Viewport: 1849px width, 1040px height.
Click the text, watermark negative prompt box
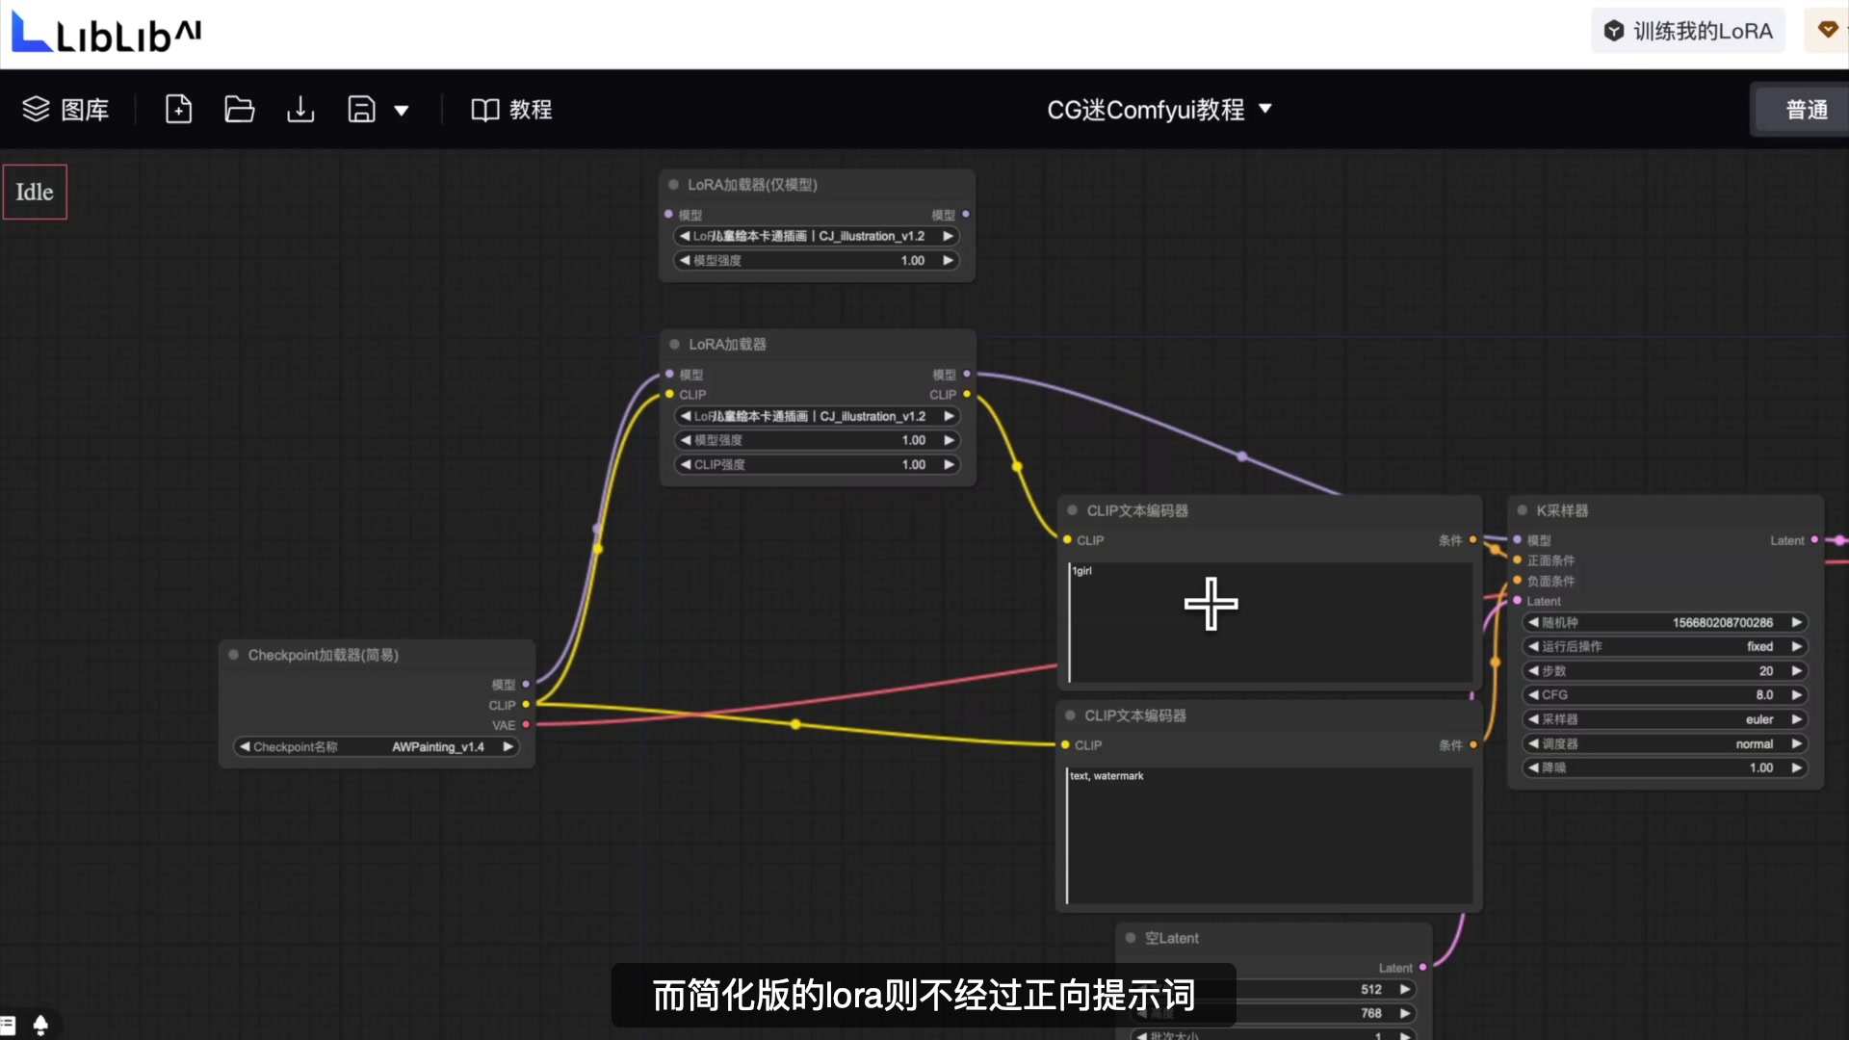pyautogui.click(x=1269, y=836)
